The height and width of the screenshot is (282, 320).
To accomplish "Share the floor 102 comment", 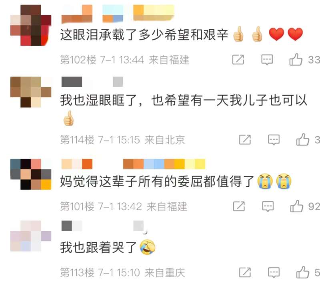I will [x=238, y=60].
